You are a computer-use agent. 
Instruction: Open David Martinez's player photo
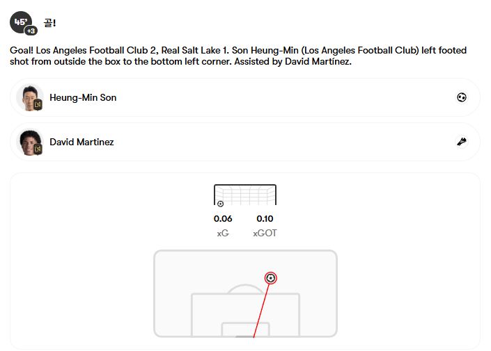coord(29,141)
